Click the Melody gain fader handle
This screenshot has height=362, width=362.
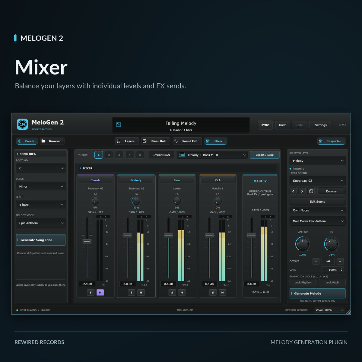click(x=128, y=235)
